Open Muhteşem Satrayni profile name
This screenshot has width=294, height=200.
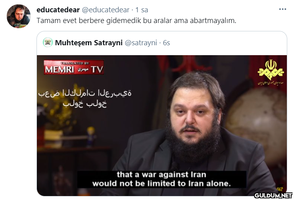tap(89, 43)
